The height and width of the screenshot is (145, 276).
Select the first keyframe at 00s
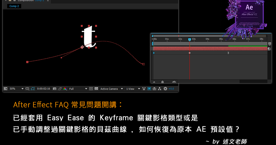[154, 53]
